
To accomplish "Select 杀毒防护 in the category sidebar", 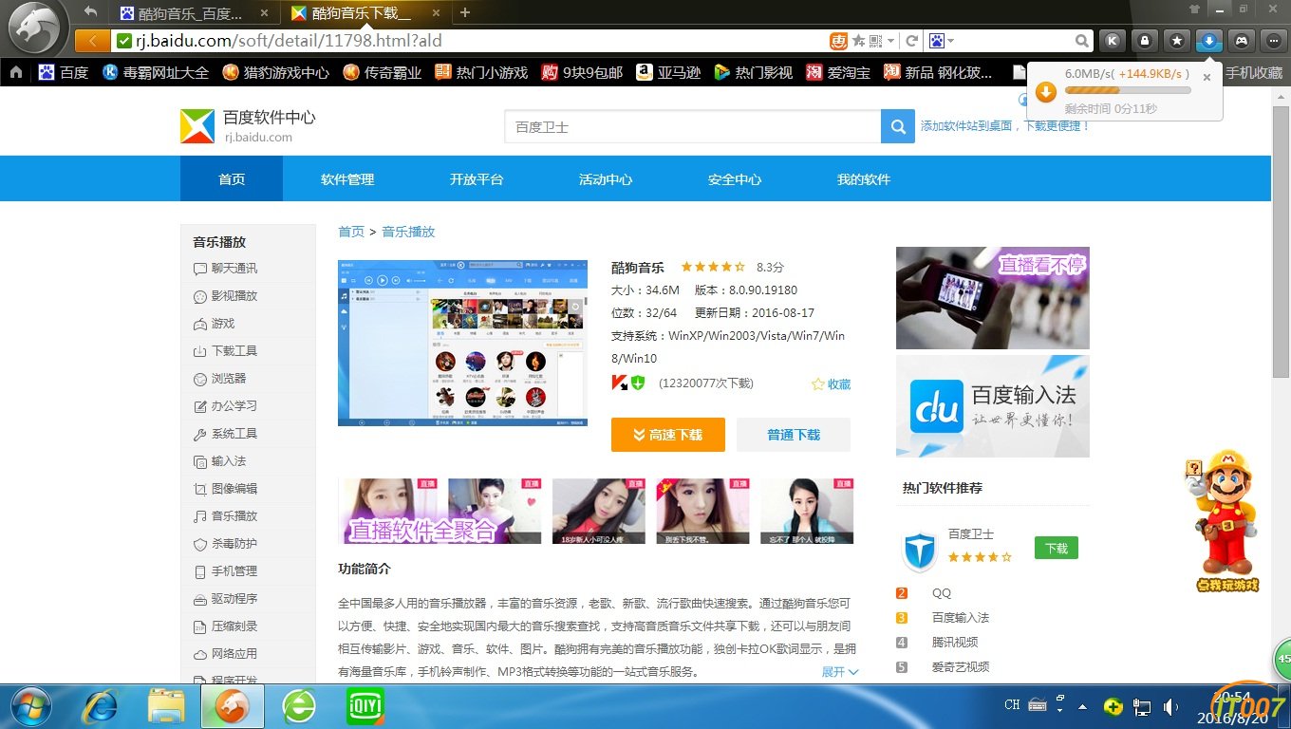I will pyautogui.click(x=248, y=544).
